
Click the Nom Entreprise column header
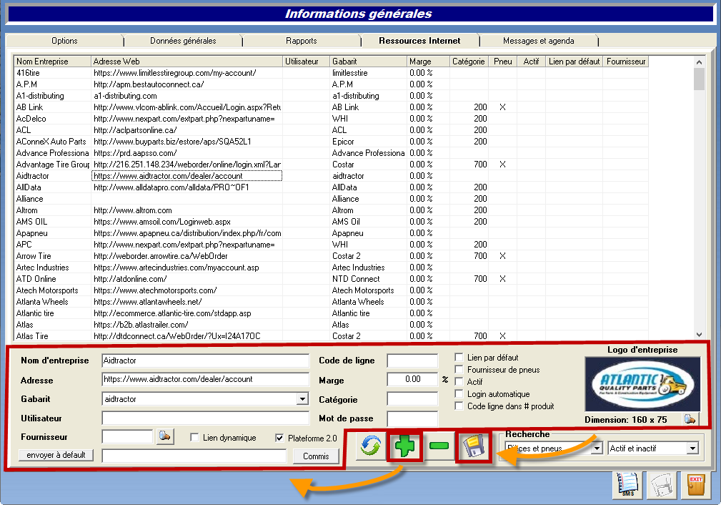pos(52,62)
